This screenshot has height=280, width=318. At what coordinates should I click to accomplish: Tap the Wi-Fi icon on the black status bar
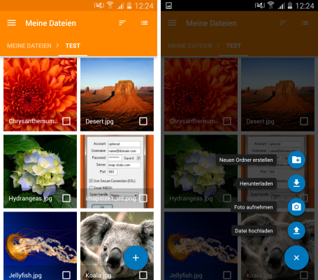[x=270, y=5]
